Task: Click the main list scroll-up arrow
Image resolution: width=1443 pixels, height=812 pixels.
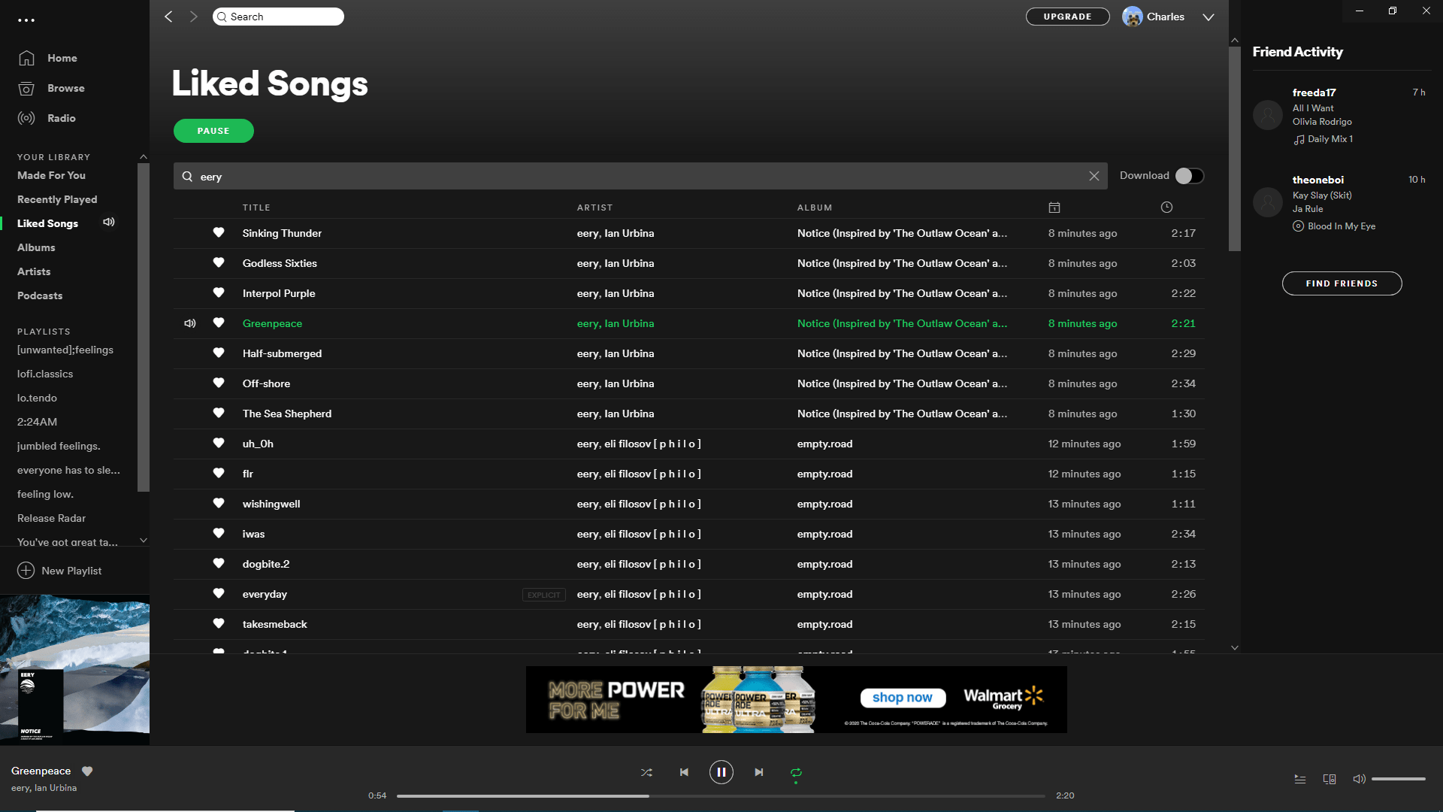Action: pos(1235,41)
